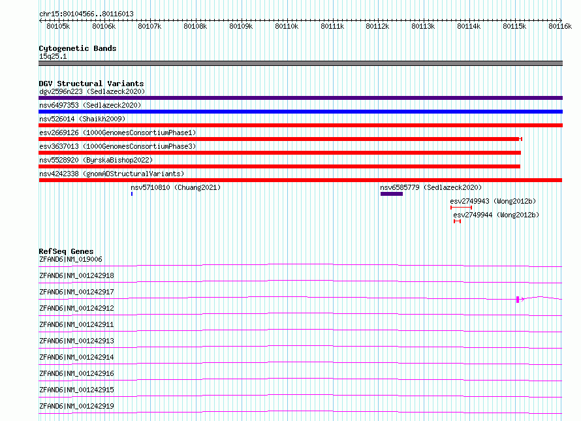
Task: Click the red esv2669126 variant bar
Action: pos(281,139)
